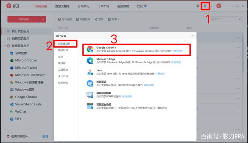The image size is (248, 143).
Task: Open 详情说明 link for 屏幕解锁服务
Action: pyautogui.click(x=127, y=96)
